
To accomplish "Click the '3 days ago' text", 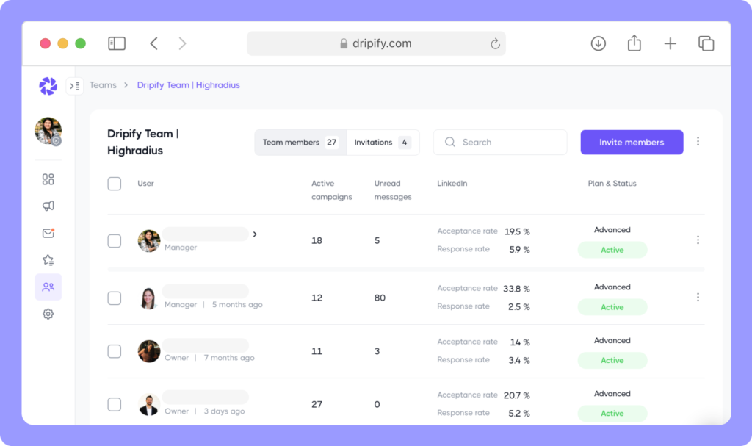I will tap(225, 411).
